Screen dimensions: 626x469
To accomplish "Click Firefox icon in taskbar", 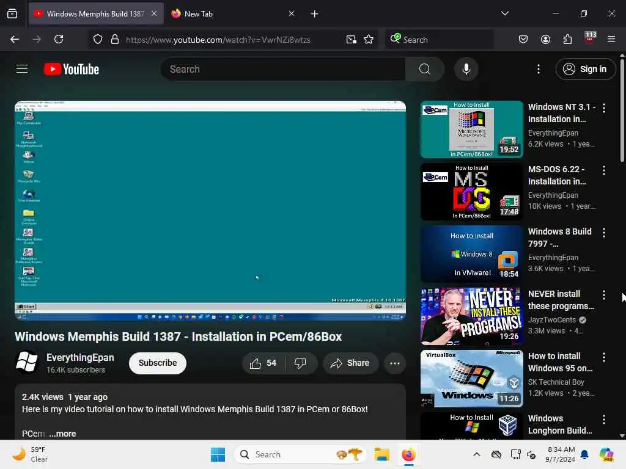I will 408,454.
